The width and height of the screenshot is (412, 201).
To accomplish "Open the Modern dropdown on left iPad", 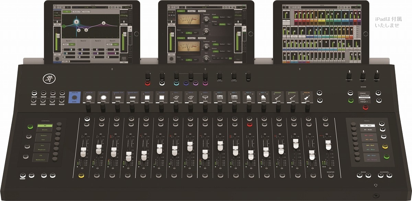I will click(77, 12).
